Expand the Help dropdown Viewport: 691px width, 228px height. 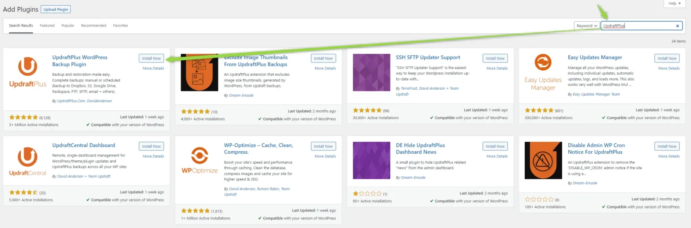pyautogui.click(x=675, y=3)
